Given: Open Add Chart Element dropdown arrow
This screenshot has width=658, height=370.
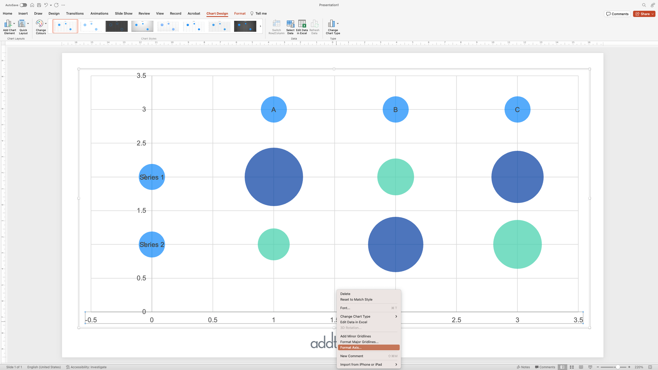Looking at the screenshot, I should (x=14, y=23).
